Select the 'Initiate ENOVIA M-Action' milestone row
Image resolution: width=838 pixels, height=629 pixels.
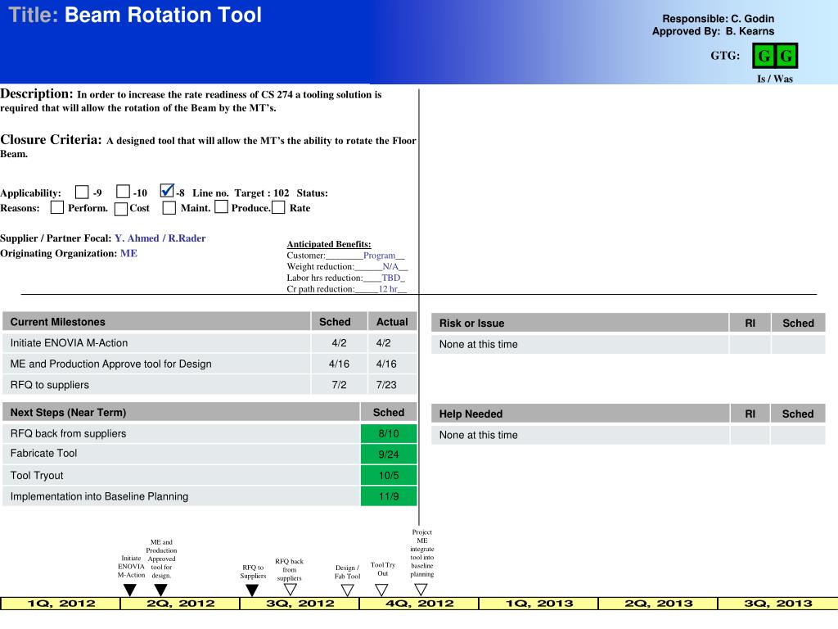pyautogui.click(x=156, y=343)
